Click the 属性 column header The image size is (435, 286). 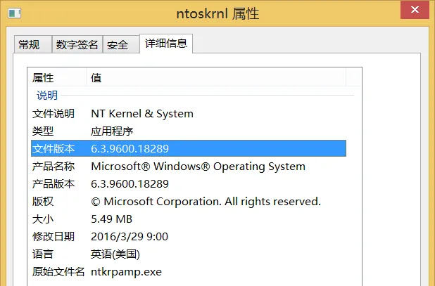click(x=57, y=77)
